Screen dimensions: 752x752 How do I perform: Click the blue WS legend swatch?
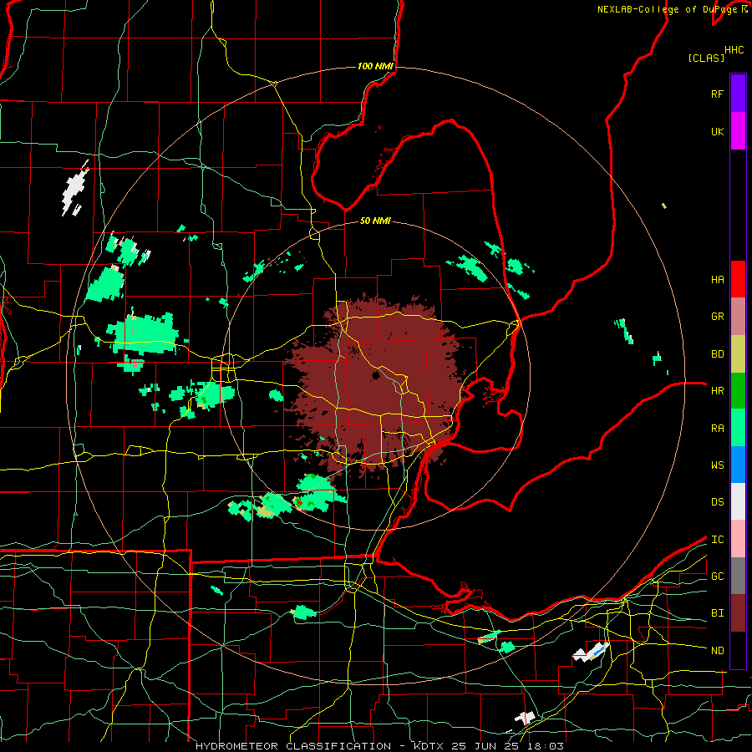[x=738, y=465]
